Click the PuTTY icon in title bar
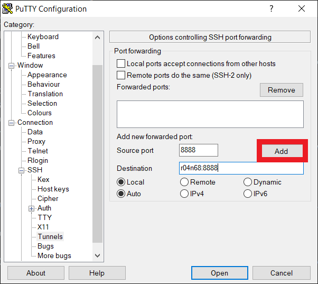Image resolution: width=318 pixels, height=284 pixels. 9,9
